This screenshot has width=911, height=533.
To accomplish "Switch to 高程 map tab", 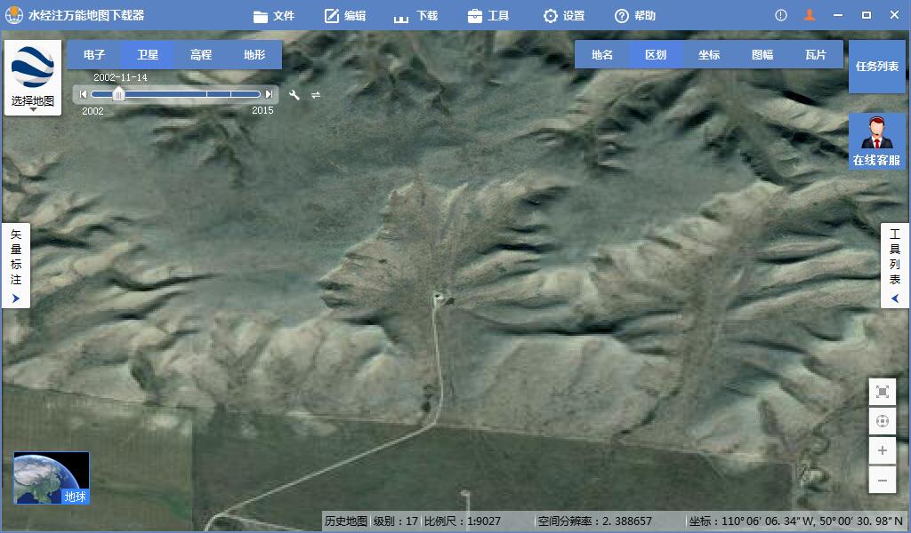I will pyautogui.click(x=201, y=54).
